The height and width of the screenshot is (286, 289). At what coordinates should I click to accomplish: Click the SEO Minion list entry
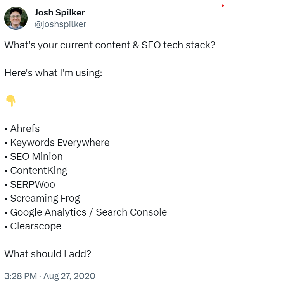click(x=36, y=156)
